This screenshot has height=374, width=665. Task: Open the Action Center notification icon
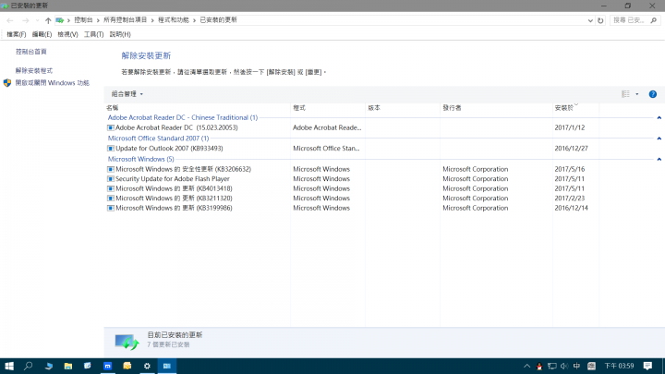647,366
